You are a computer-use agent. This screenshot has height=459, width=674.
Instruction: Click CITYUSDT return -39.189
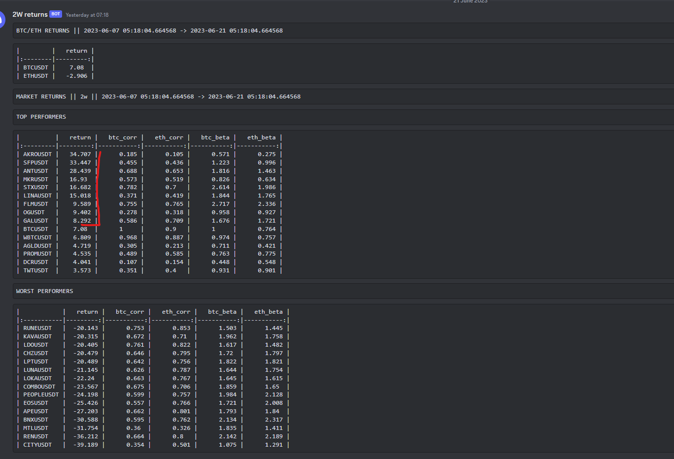click(x=86, y=445)
